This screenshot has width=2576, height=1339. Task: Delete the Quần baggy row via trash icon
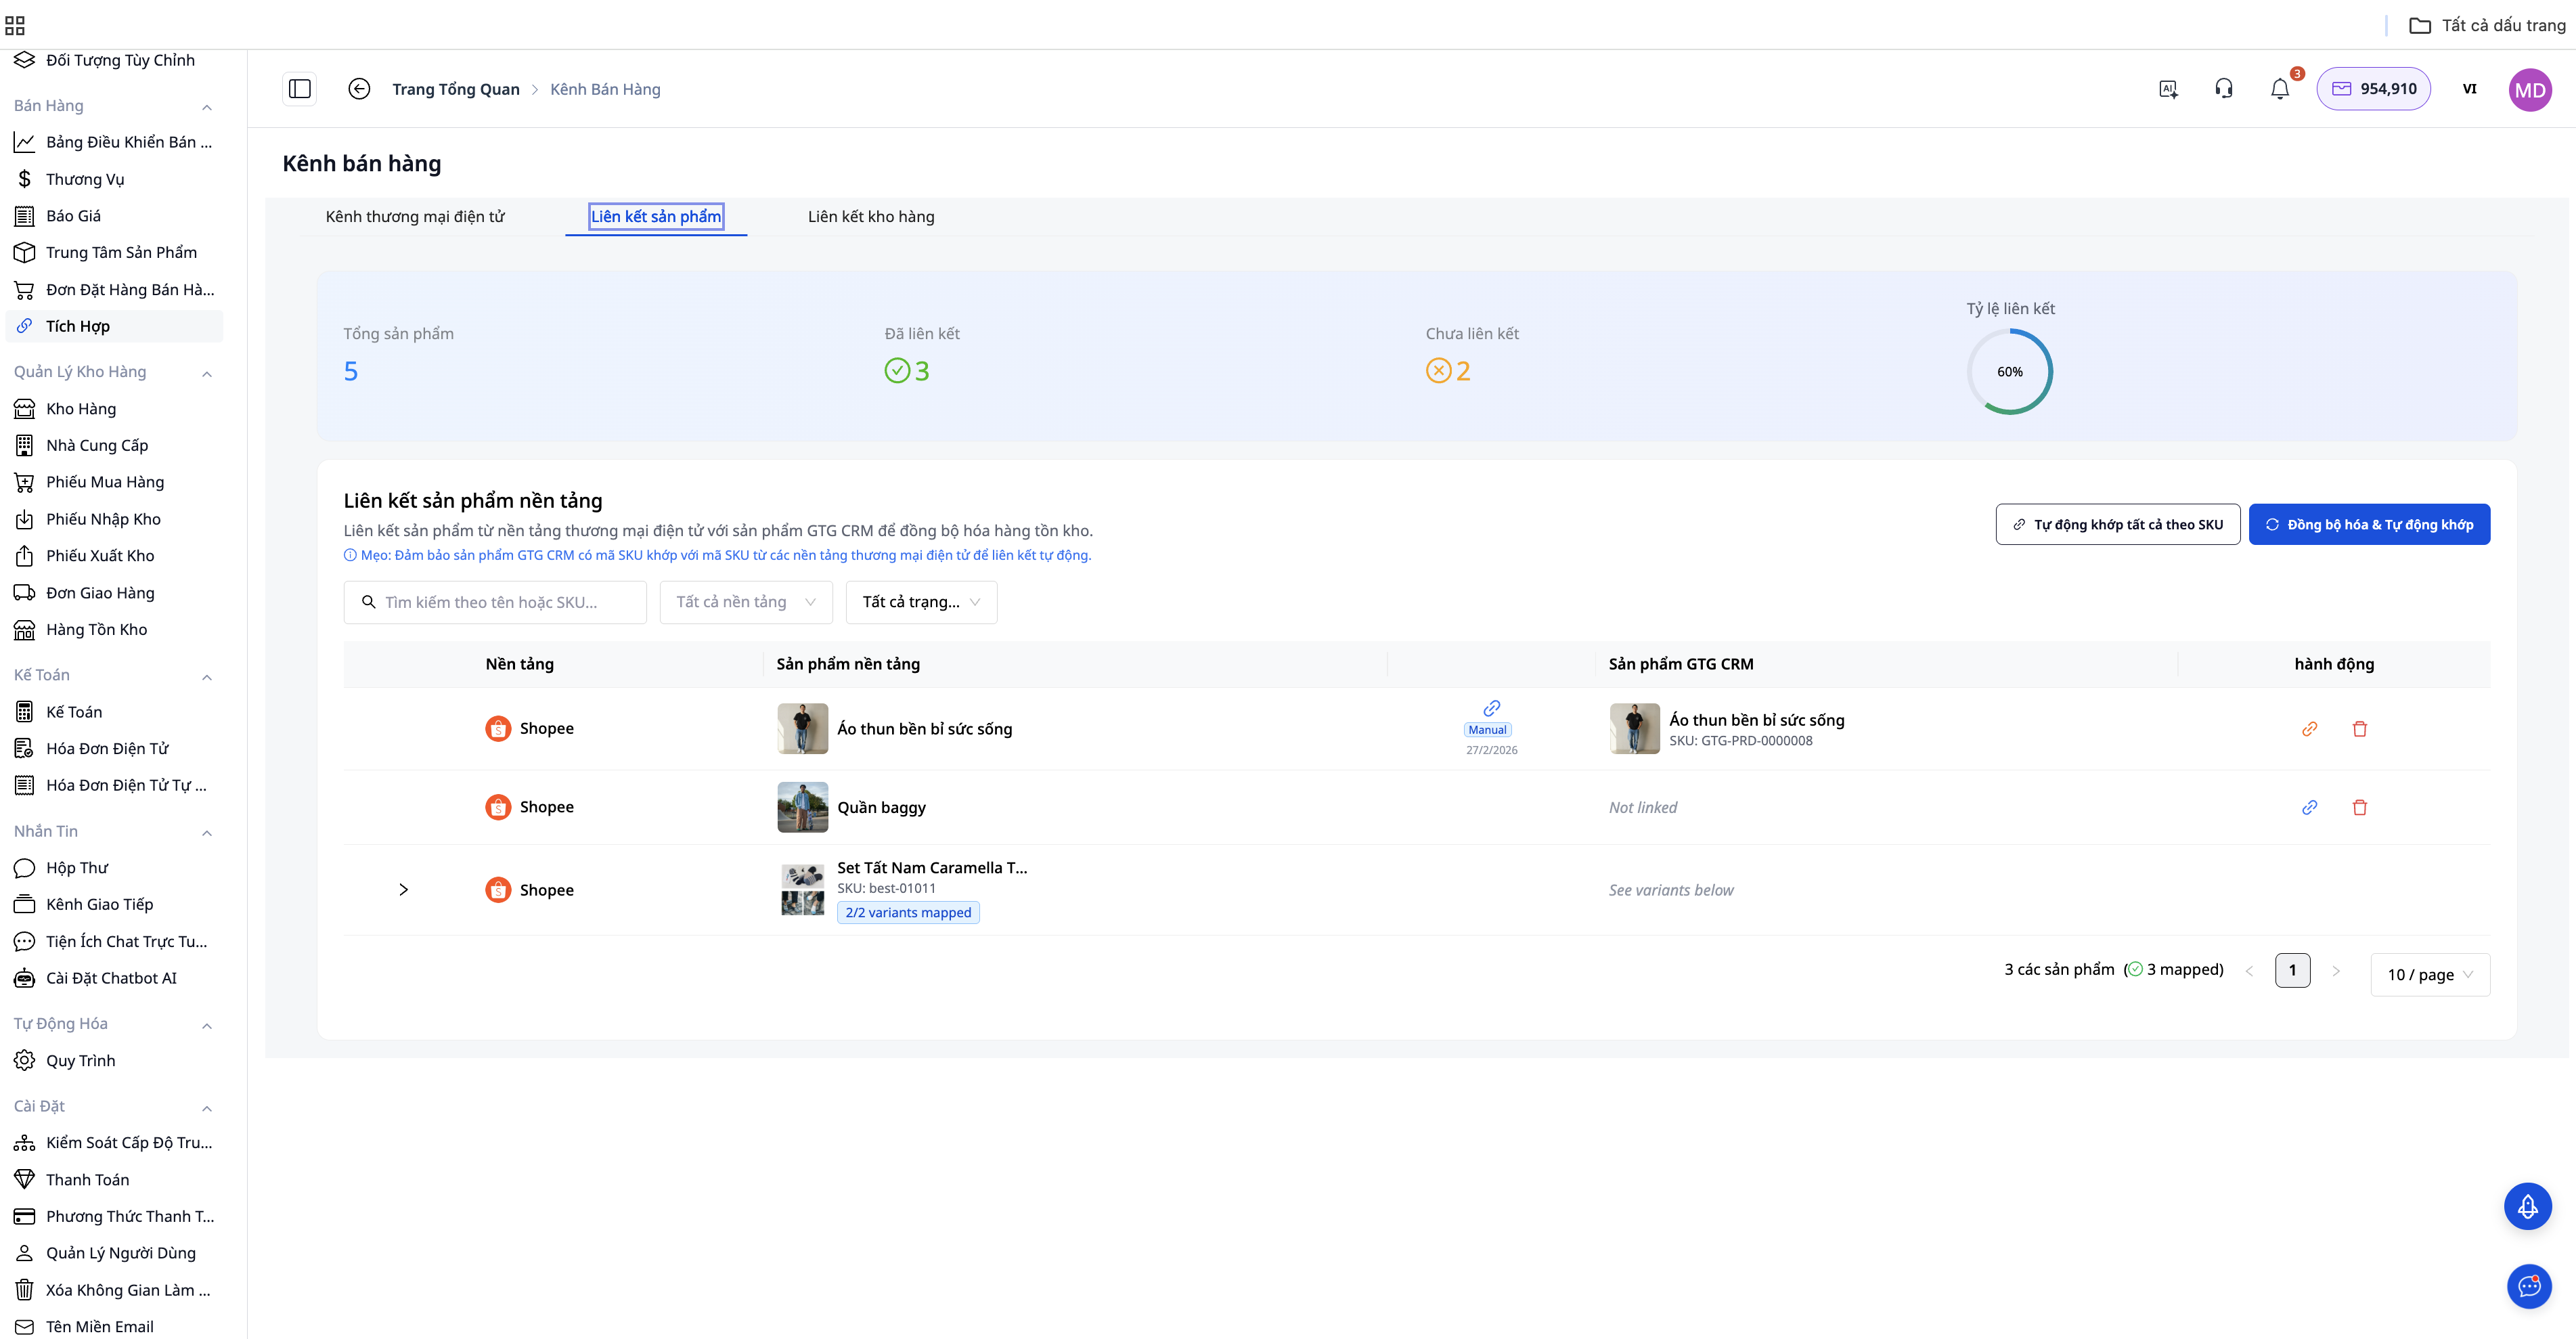pos(2359,807)
